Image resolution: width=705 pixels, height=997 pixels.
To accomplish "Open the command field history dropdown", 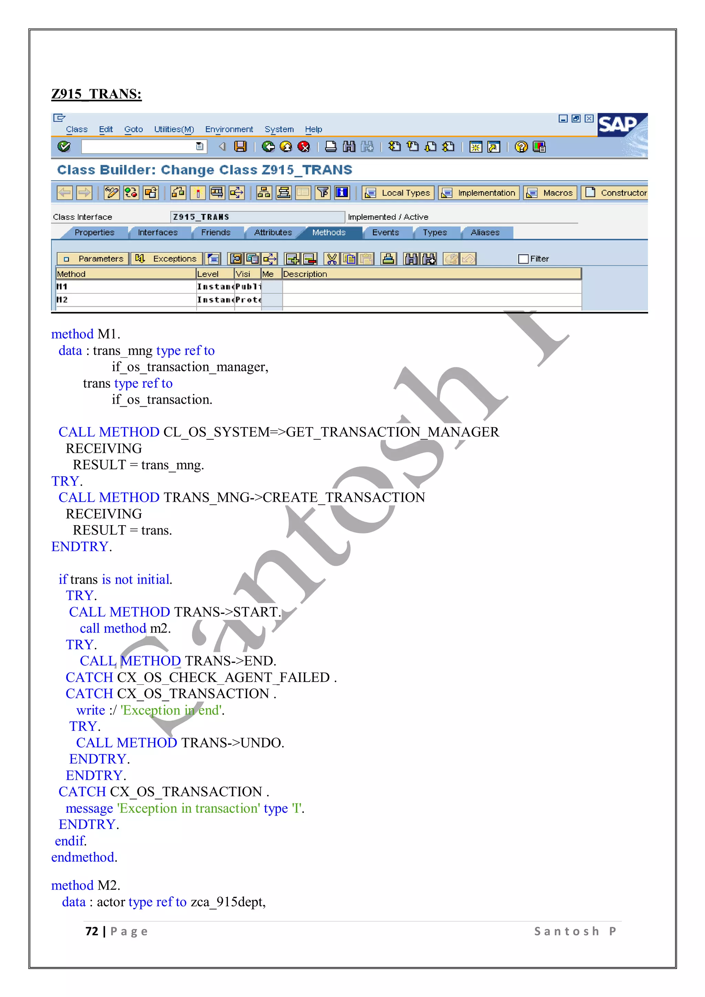I will 199,146.
